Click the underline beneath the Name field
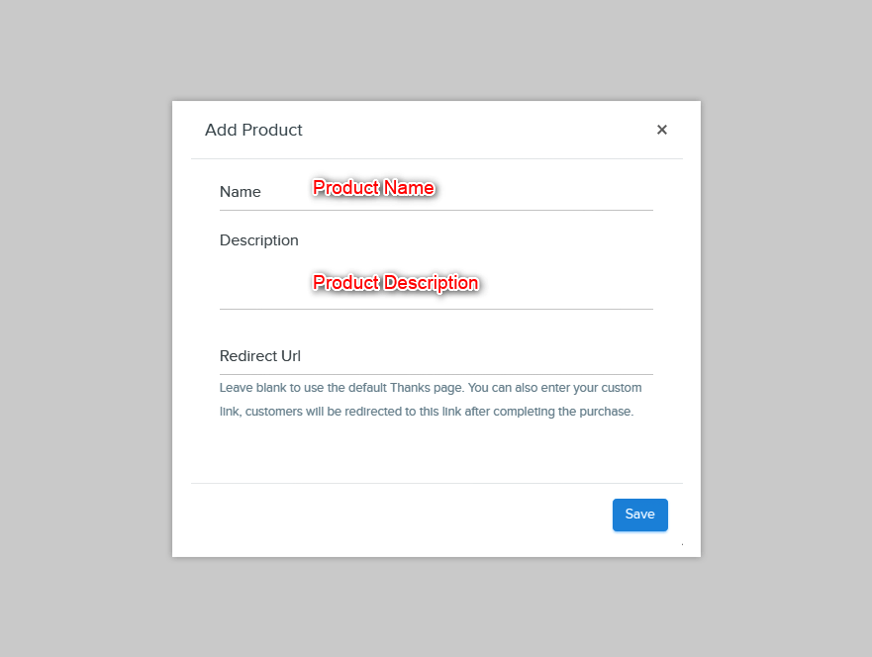The height and width of the screenshot is (657, 872). pyautogui.click(x=436, y=210)
